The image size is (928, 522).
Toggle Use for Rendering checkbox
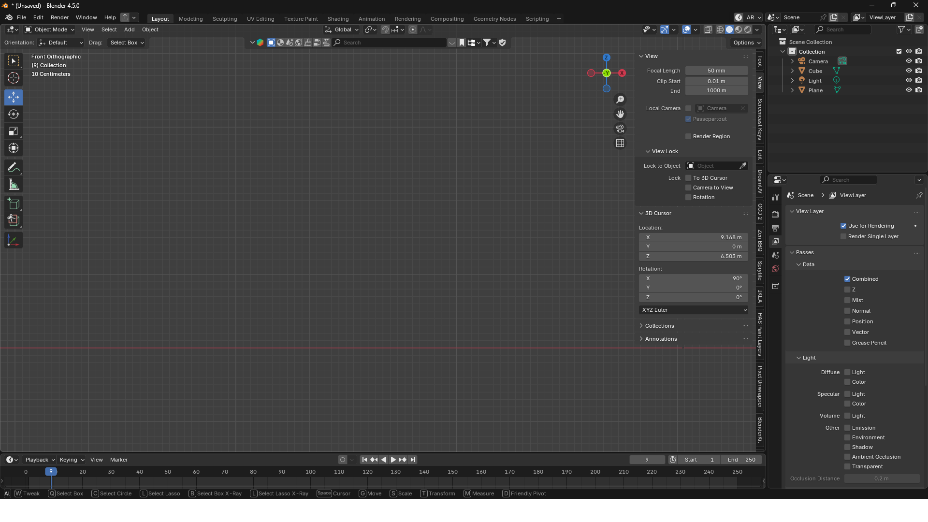(843, 226)
